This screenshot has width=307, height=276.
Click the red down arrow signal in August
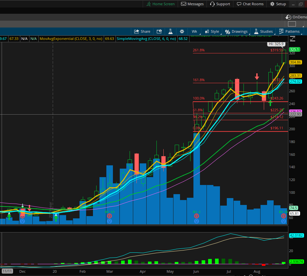[x=257, y=76]
